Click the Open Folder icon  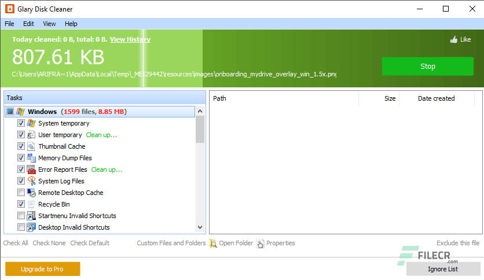tap(212, 244)
